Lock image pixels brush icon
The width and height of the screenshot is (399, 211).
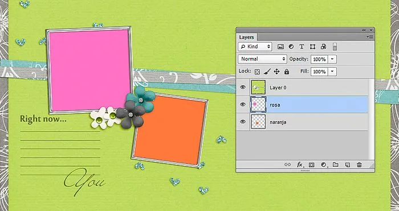[x=267, y=72]
